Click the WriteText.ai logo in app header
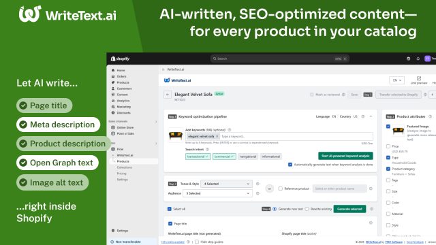This screenshot has width=436, height=245. pyautogui.click(x=177, y=80)
